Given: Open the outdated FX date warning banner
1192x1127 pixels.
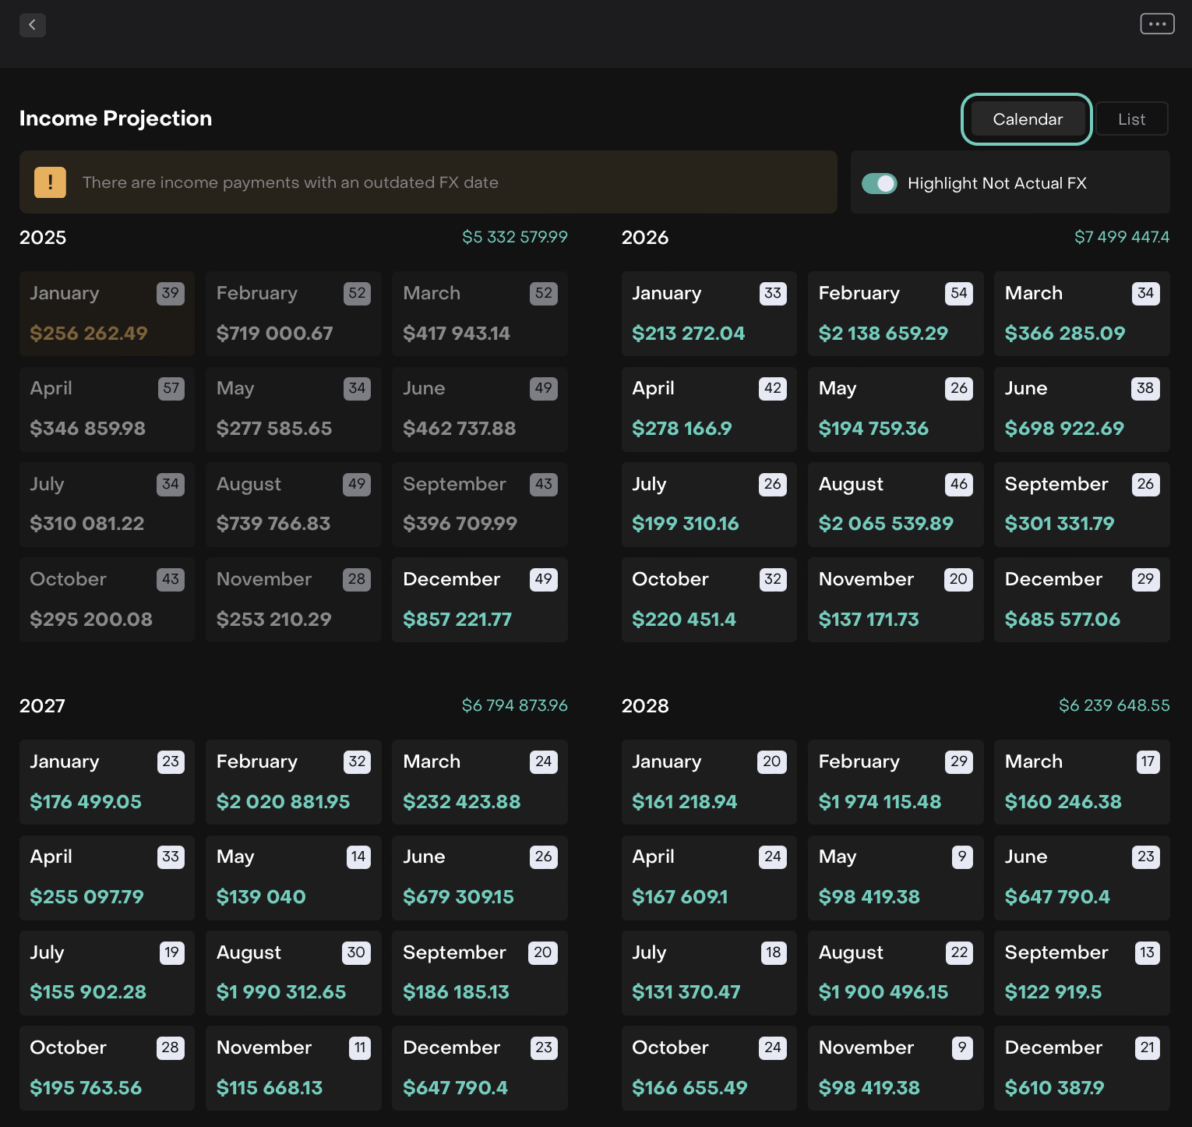Looking at the screenshot, I should (x=428, y=182).
